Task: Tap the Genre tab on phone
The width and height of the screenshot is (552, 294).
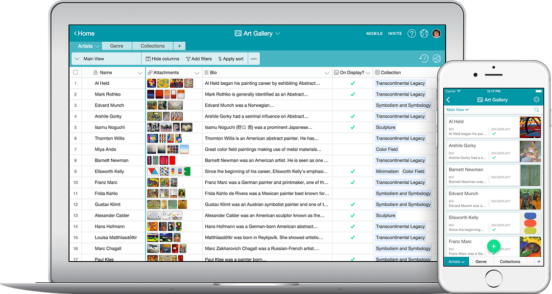Action: coord(481,262)
